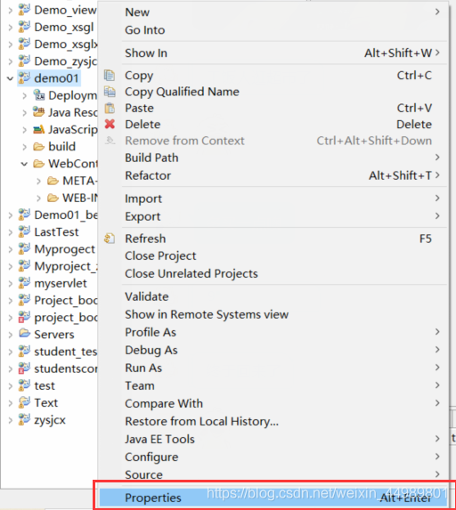Click the WebContent folder icon
The height and width of the screenshot is (510, 456).
pyautogui.click(x=38, y=164)
